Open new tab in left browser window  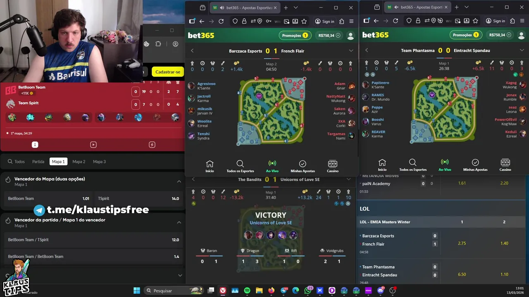click(x=286, y=7)
